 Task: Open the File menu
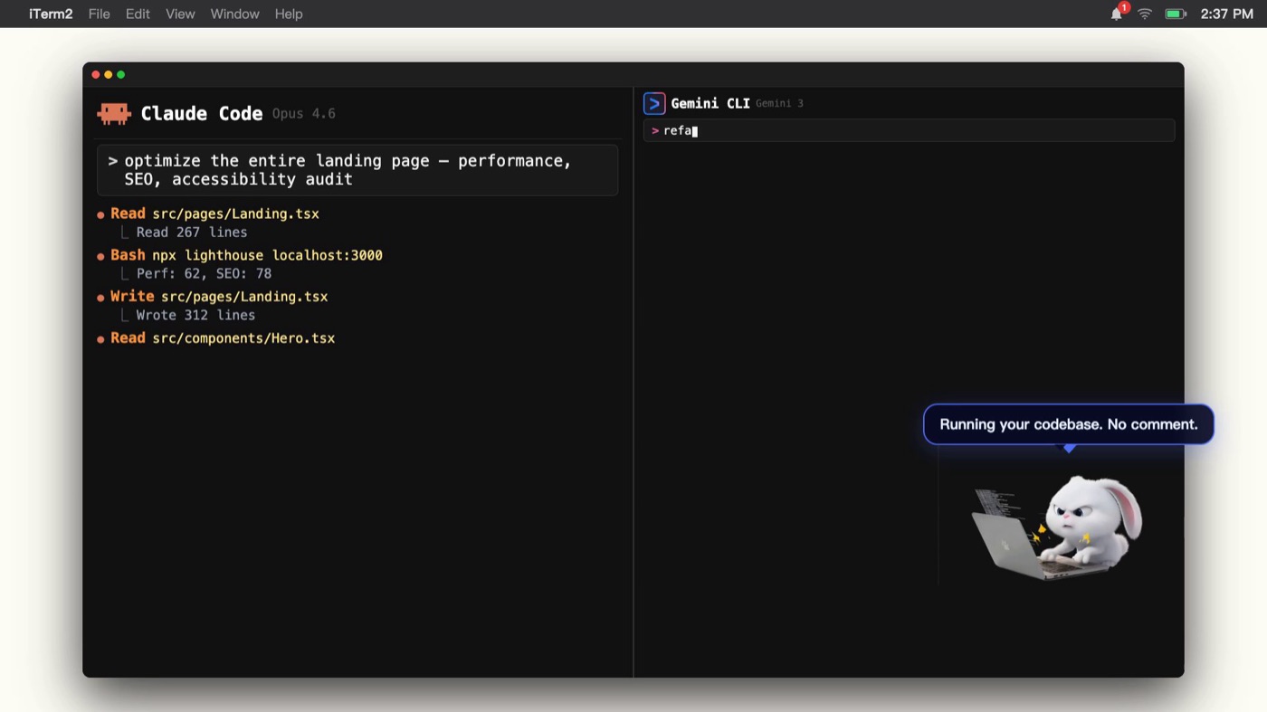tap(100, 14)
